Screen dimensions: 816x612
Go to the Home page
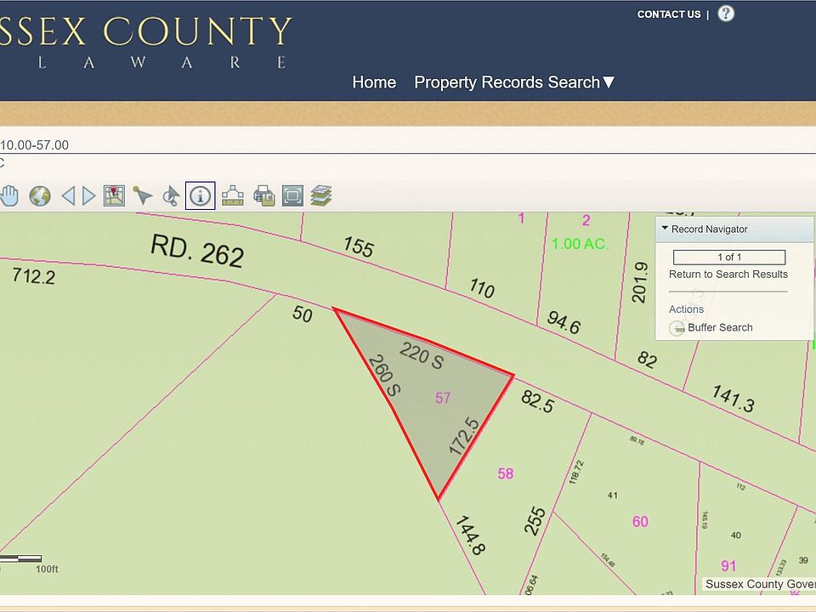(x=374, y=82)
